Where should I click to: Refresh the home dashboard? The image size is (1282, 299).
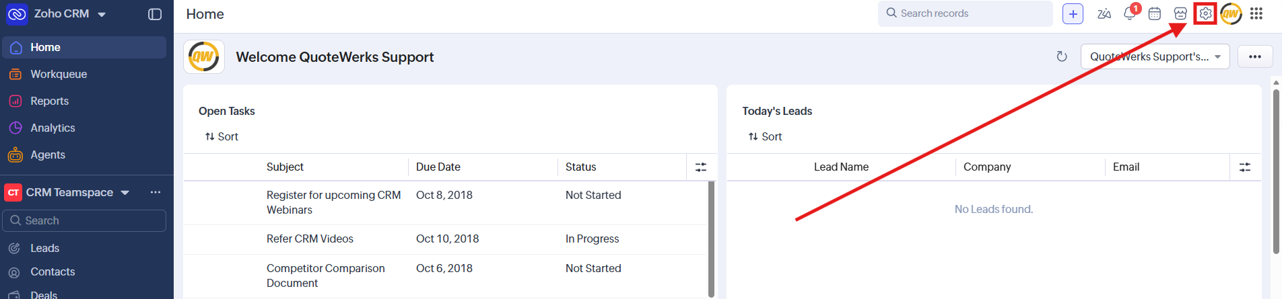tap(1062, 56)
